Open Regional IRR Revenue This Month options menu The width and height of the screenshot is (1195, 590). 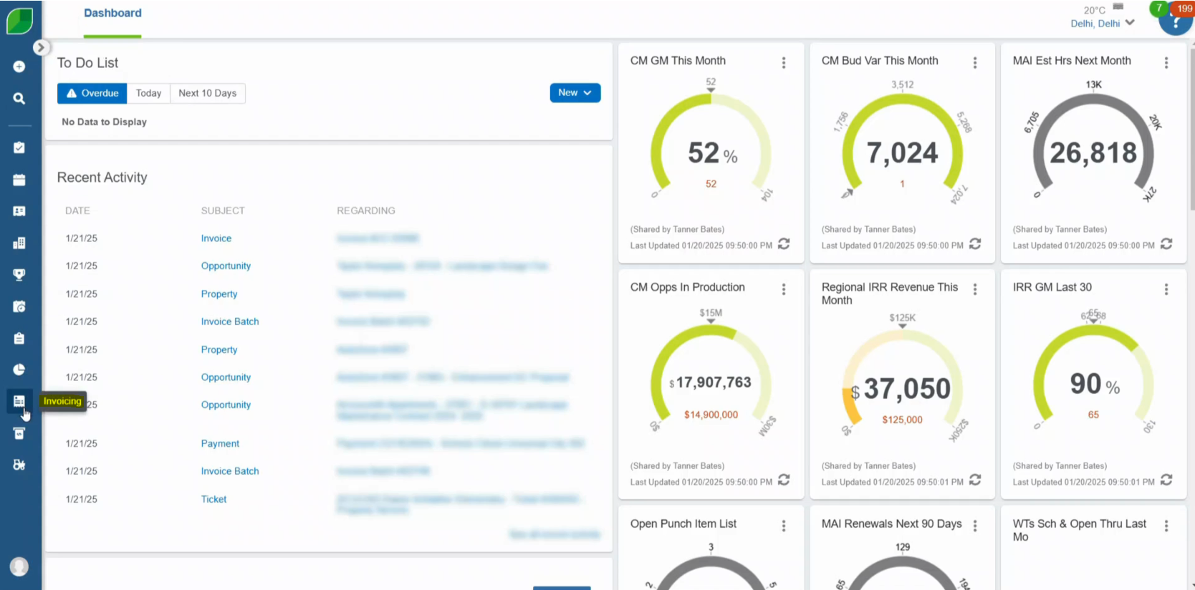975,289
